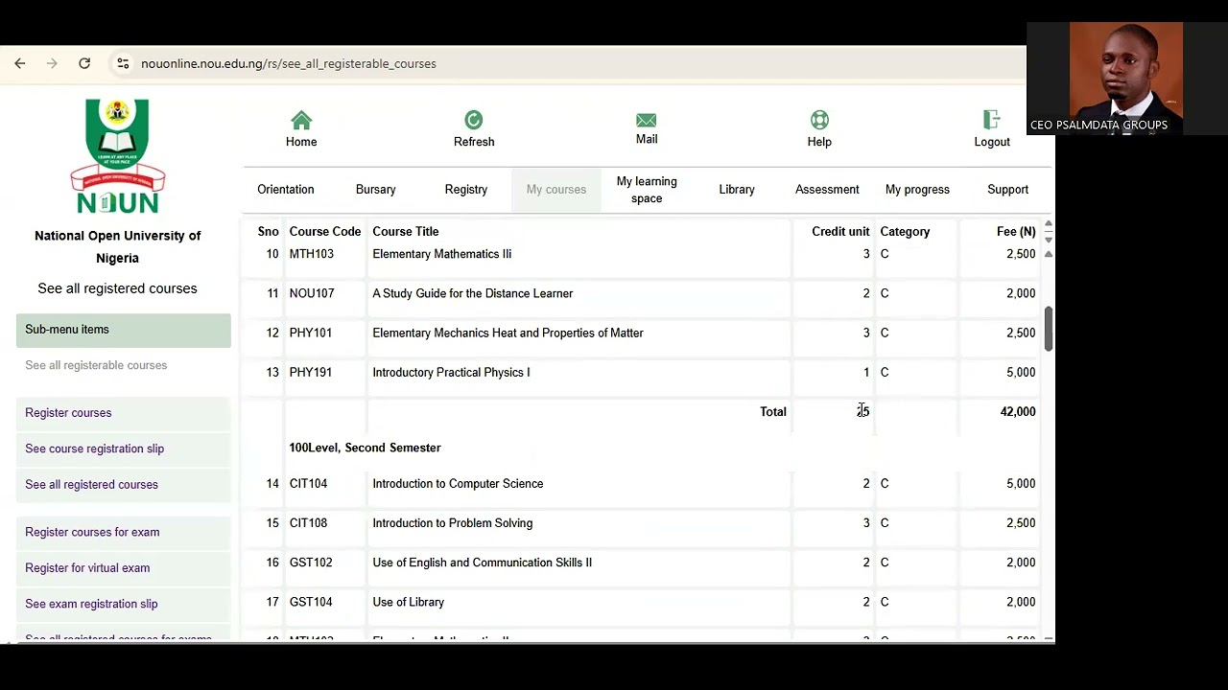This screenshot has height=690, width=1228.
Task: Click the Home icon
Action: coord(301,120)
